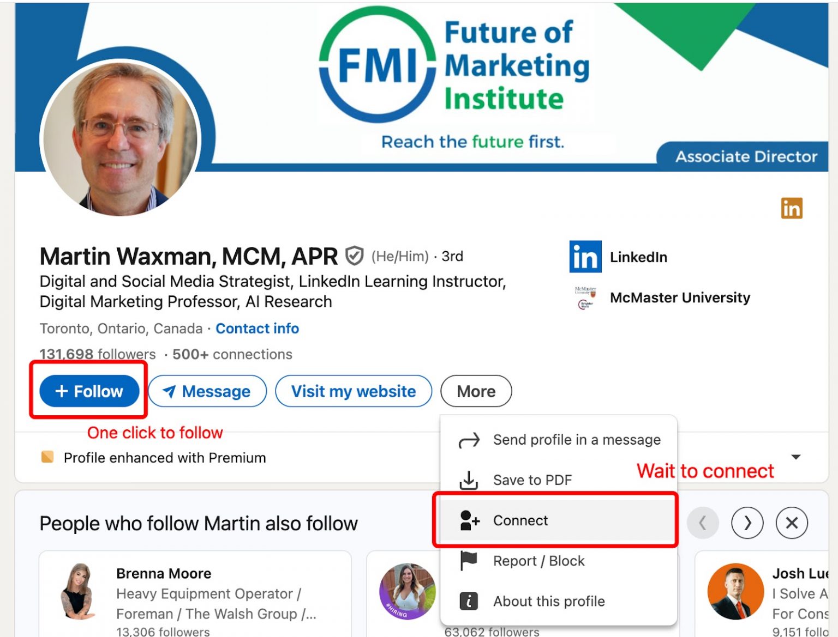Advance the follower carousel with the next arrow
The height and width of the screenshot is (637, 838).
point(747,523)
